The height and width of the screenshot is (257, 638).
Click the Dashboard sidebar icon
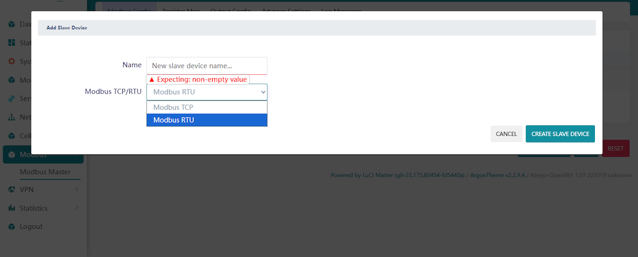(x=12, y=24)
